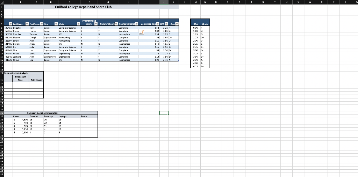
Task: Select row 1 via its row header
Action: coord(2,7)
